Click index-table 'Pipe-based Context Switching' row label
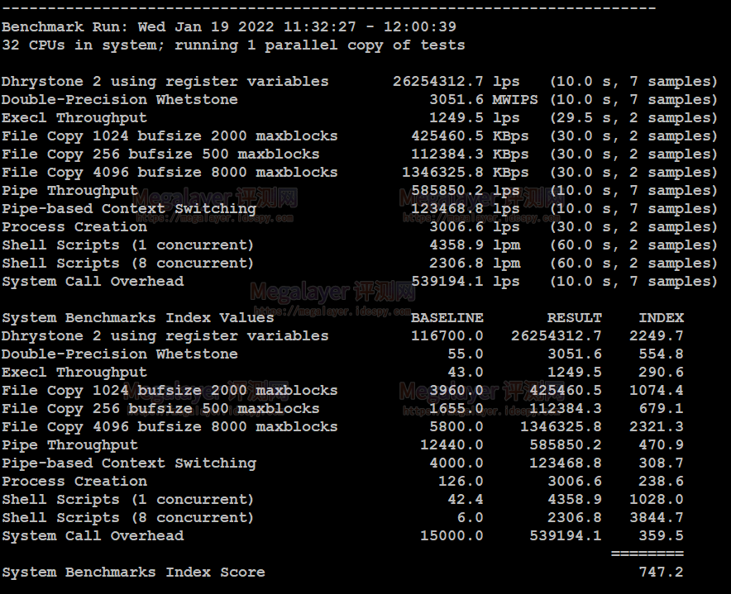Image resolution: width=731 pixels, height=594 pixels. pyautogui.click(x=129, y=463)
